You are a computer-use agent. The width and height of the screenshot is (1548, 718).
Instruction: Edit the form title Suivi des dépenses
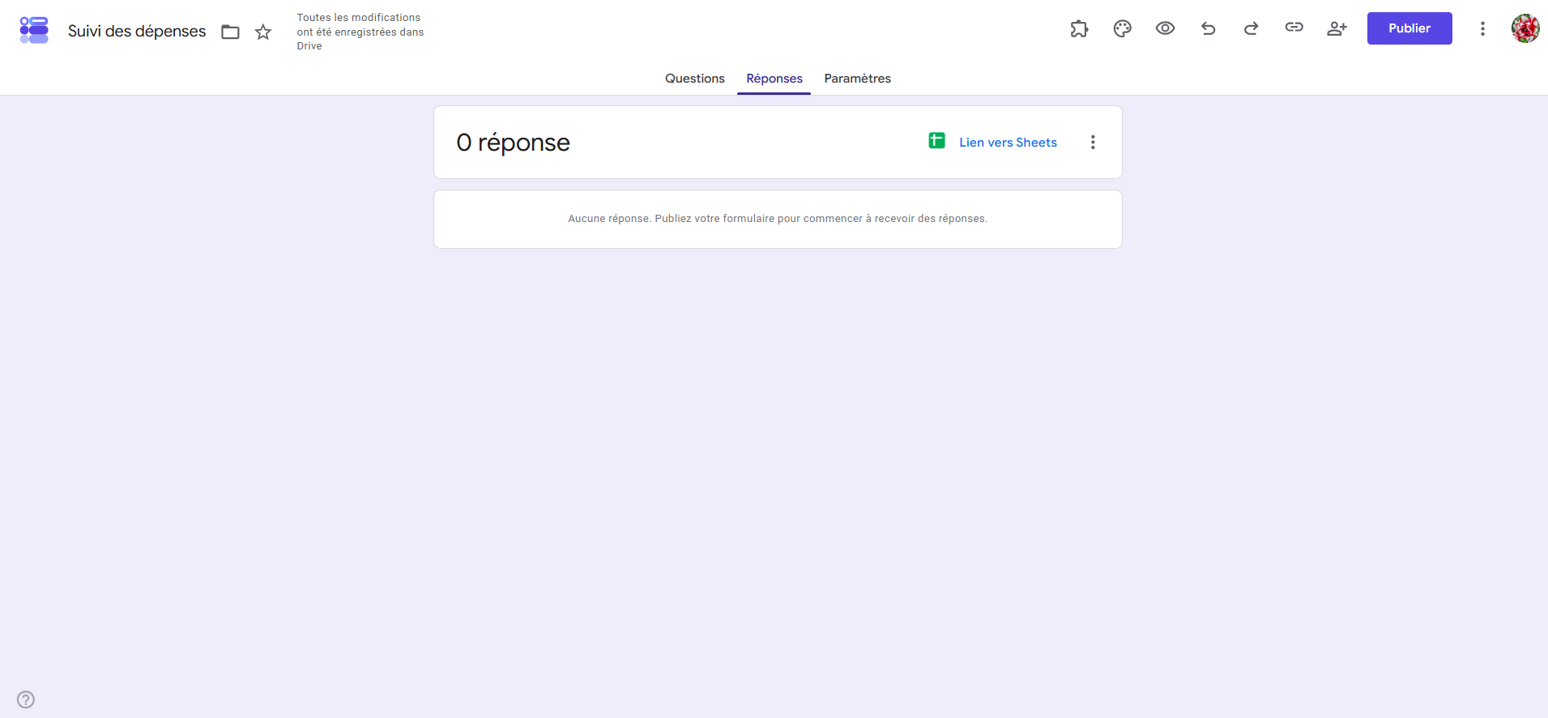(x=137, y=32)
